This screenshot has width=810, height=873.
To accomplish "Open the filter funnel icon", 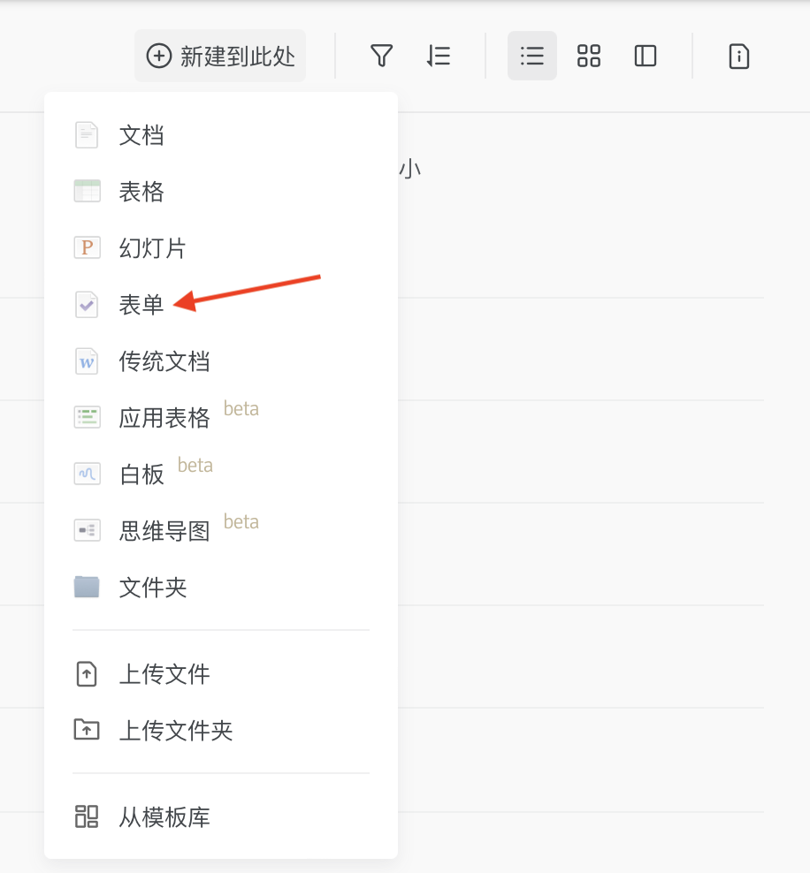I will 382,56.
